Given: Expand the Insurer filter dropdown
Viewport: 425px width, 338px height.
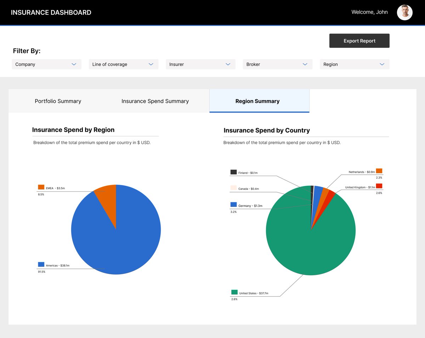Looking at the screenshot, I should (x=200, y=64).
